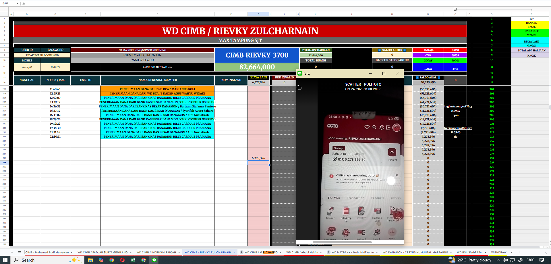Open Windows notification center
The width and height of the screenshot is (551, 264).
(x=542, y=260)
